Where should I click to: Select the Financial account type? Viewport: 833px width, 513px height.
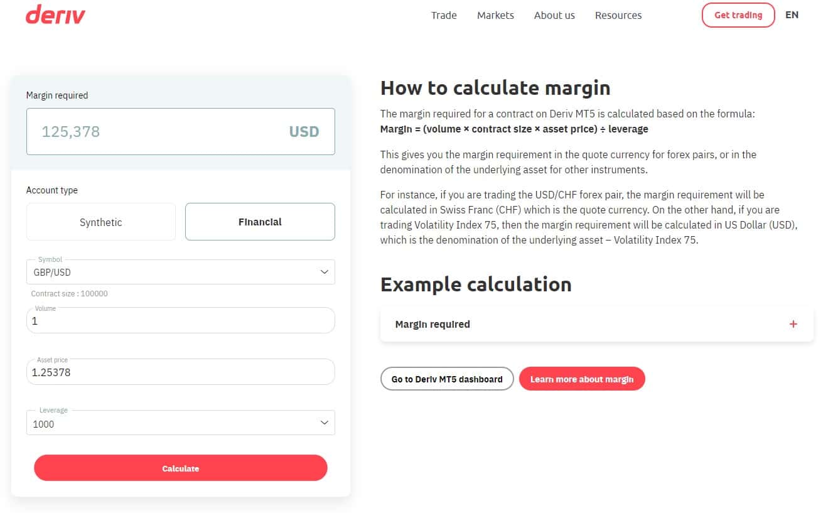[260, 222]
